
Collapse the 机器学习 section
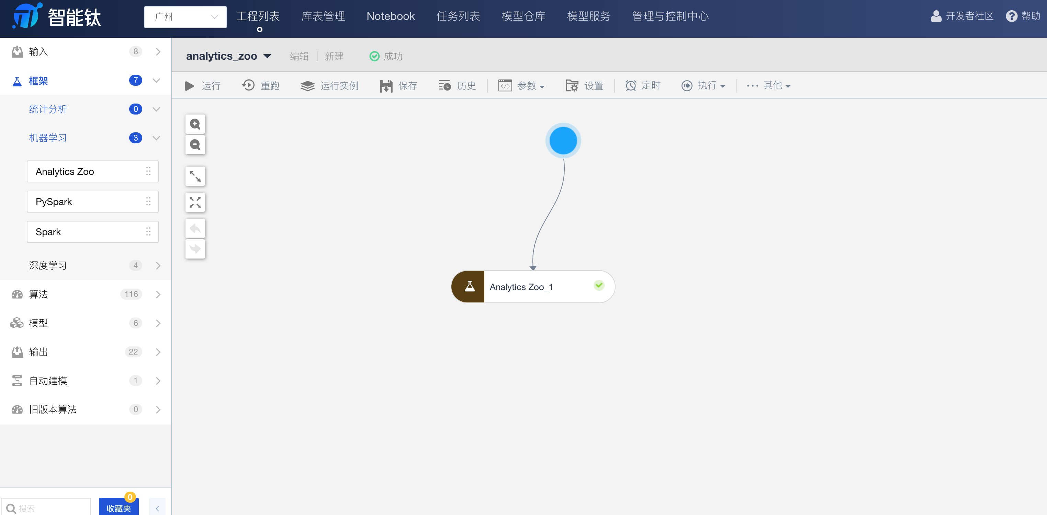[156, 138]
